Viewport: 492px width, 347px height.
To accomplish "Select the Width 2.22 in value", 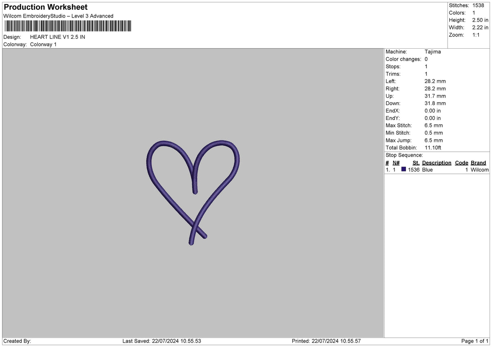I will [x=481, y=27].
